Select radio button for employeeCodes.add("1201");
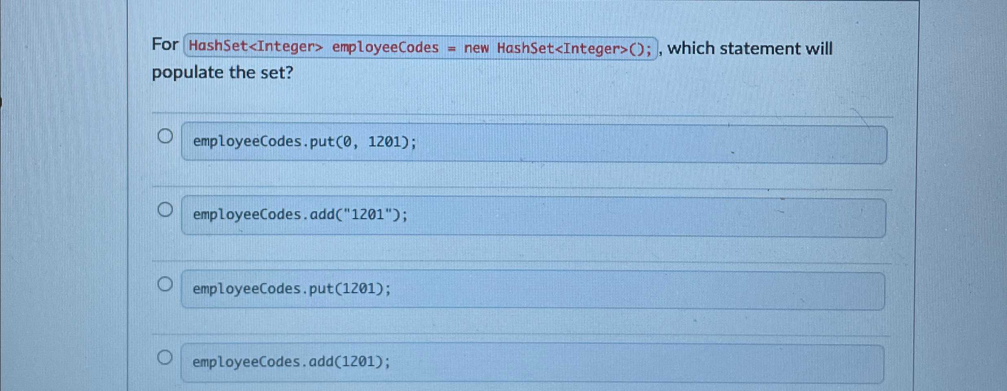The height and width of the screenshot is (391, 1007). tap(165, 210)
